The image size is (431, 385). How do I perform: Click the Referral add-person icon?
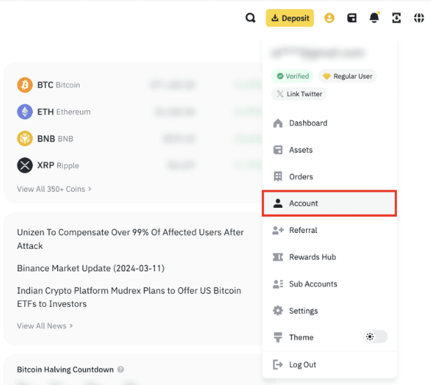[x=277, y=230]
